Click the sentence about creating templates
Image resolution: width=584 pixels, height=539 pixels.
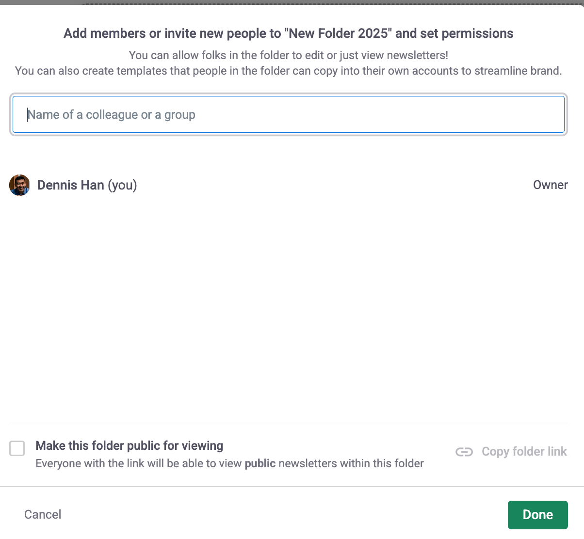288,71
